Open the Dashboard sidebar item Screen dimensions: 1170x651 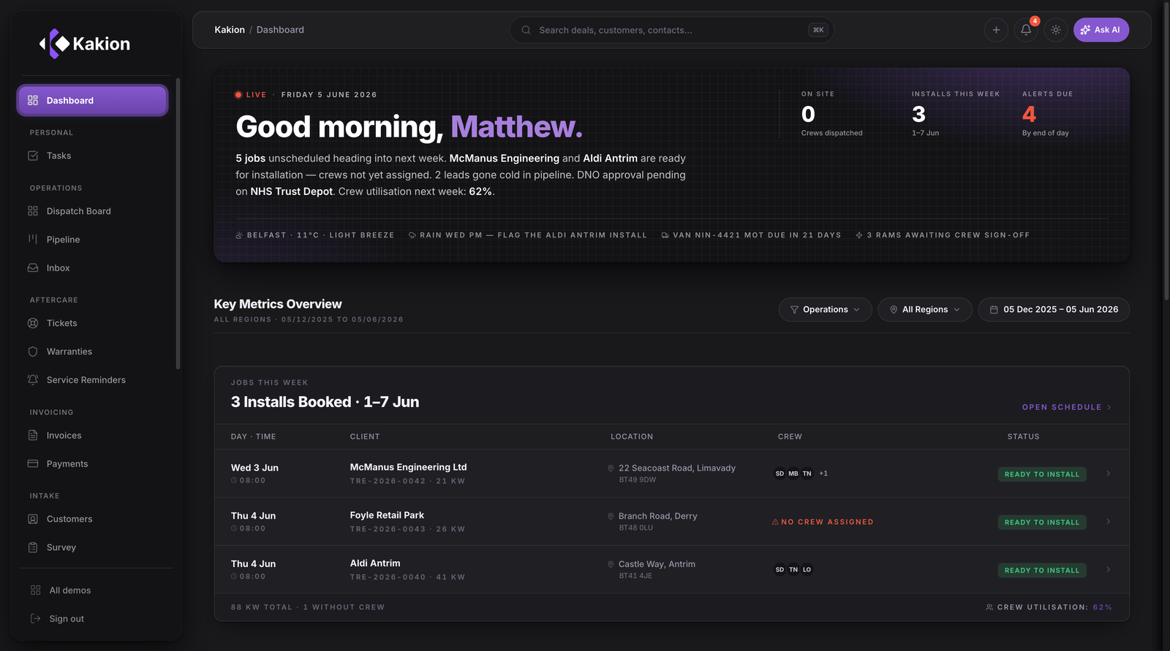92,101
